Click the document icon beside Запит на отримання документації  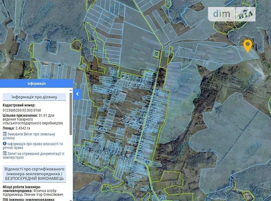pos(4,154)
